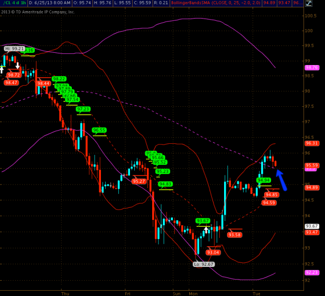325x296 pixels.
Task: Click the red 98.72 price bubble
Action: (x=14, y=75)
